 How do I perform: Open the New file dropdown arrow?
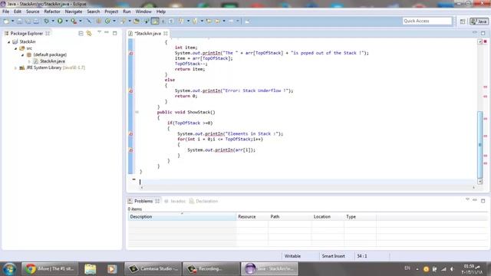pos(12,21)
